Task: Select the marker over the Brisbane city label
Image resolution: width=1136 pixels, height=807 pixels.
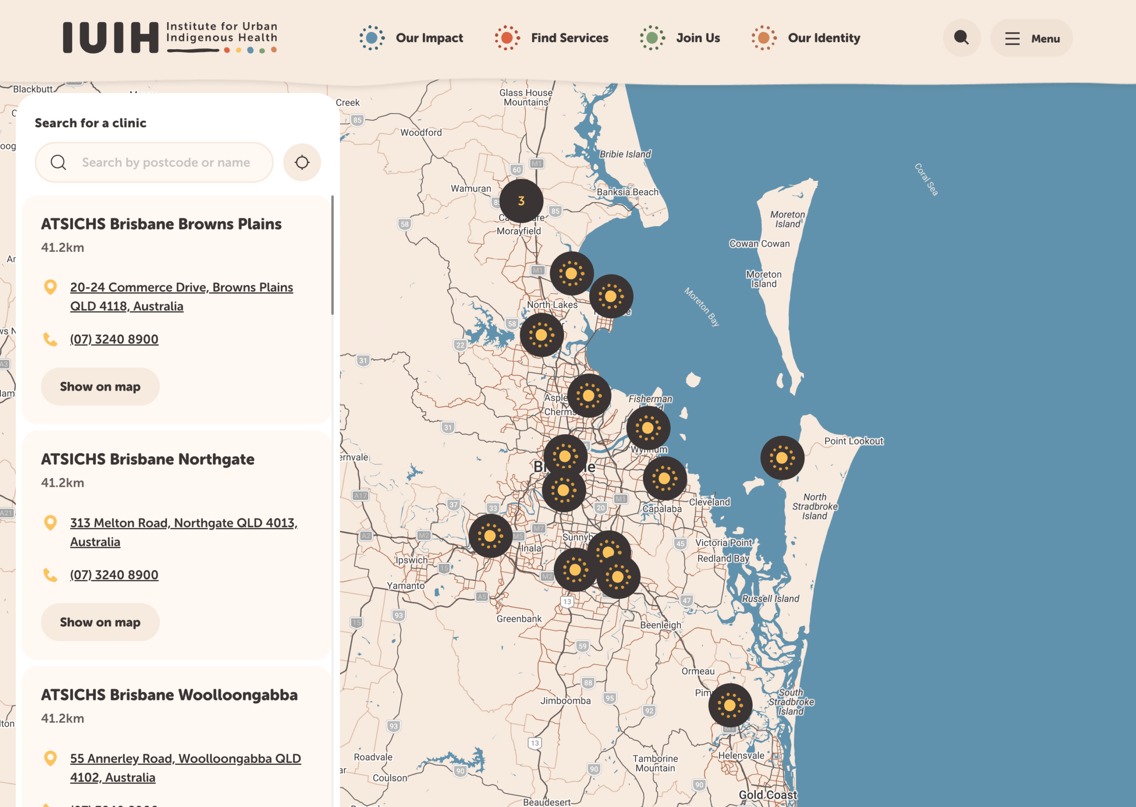Action: click(x=565, y=456)
